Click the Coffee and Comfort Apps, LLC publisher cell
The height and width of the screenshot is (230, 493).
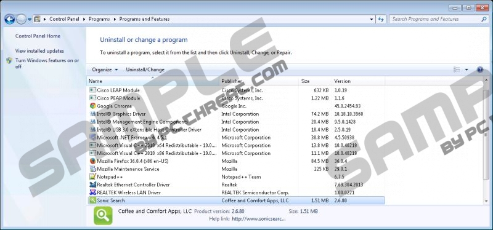coord(255,200)
